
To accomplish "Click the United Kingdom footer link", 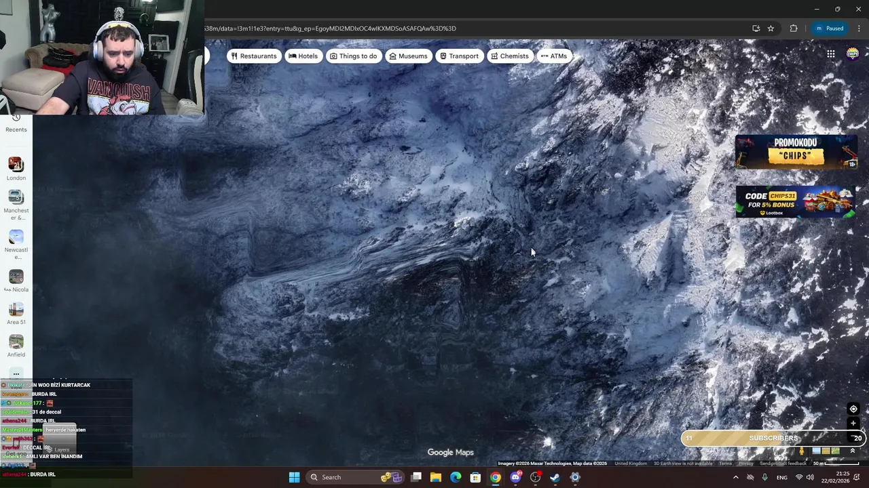I will (x=631, y=464).
